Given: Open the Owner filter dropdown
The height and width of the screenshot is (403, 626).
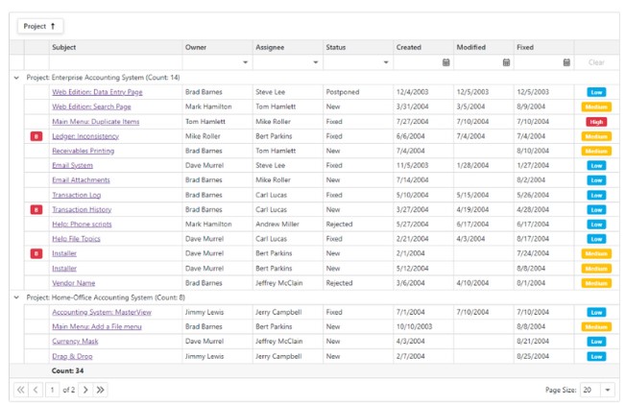Looking at the screenshot, I should pos(245,61).
